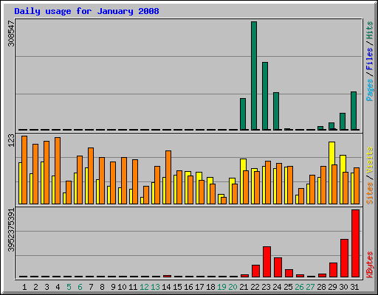
Task: Click the red KBytes bar for day 24
Action: point(278,268)
